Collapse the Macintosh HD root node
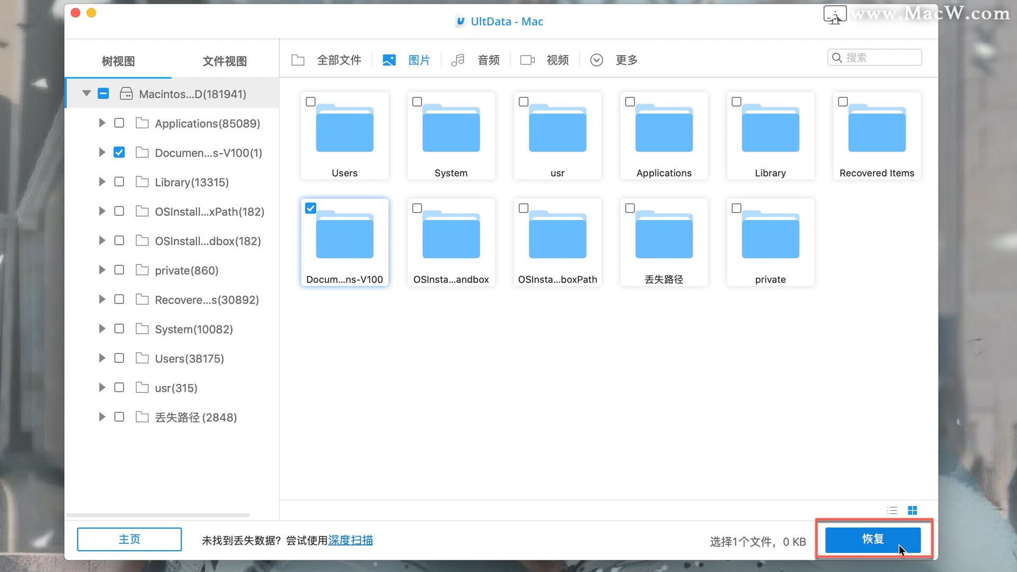Viewport: 1017px width, 572px height. coord(86,93)
